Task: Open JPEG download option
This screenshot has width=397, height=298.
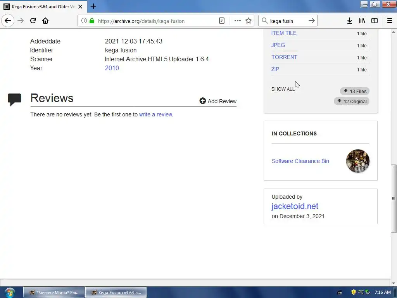Action: tap(278, 45)
